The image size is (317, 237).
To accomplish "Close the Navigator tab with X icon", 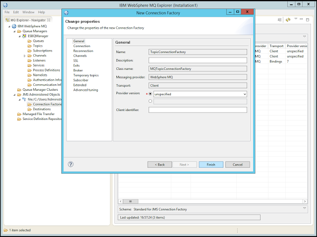I will [49, 20].
